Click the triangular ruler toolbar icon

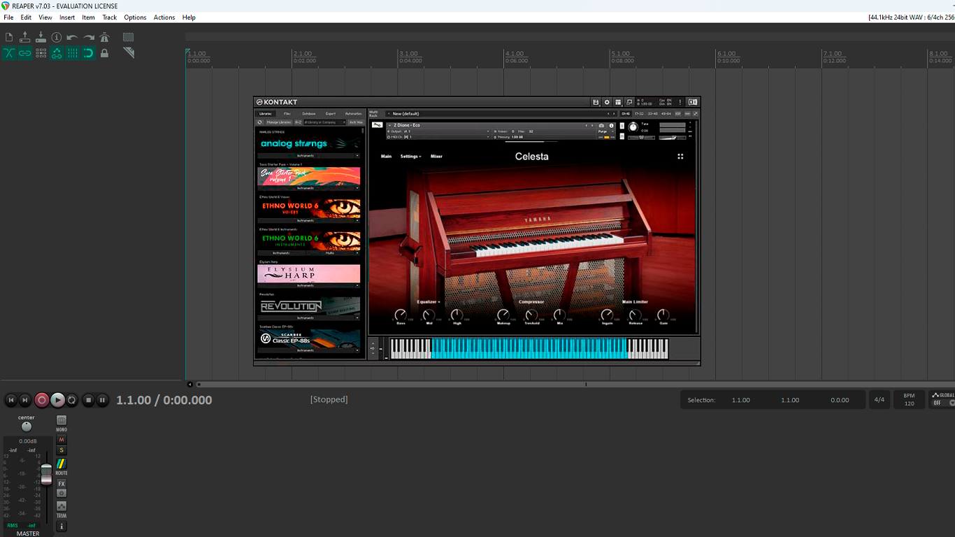[x=129, y=53]
